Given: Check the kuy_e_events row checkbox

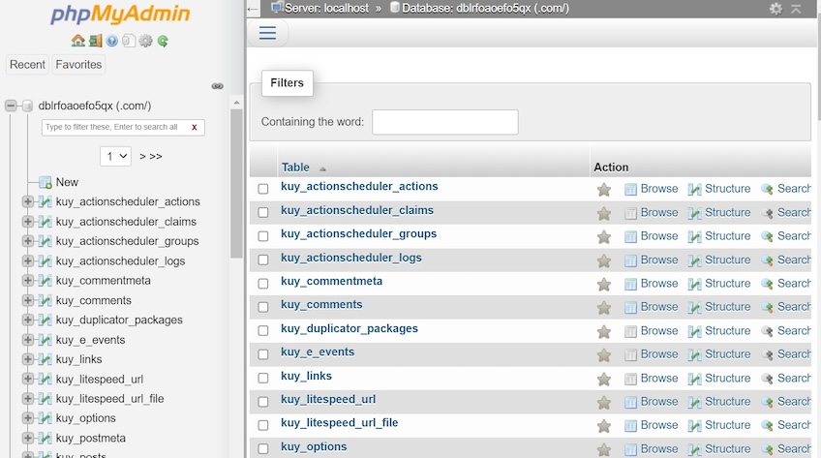Looking at the screenshot, I should (263, 354).
